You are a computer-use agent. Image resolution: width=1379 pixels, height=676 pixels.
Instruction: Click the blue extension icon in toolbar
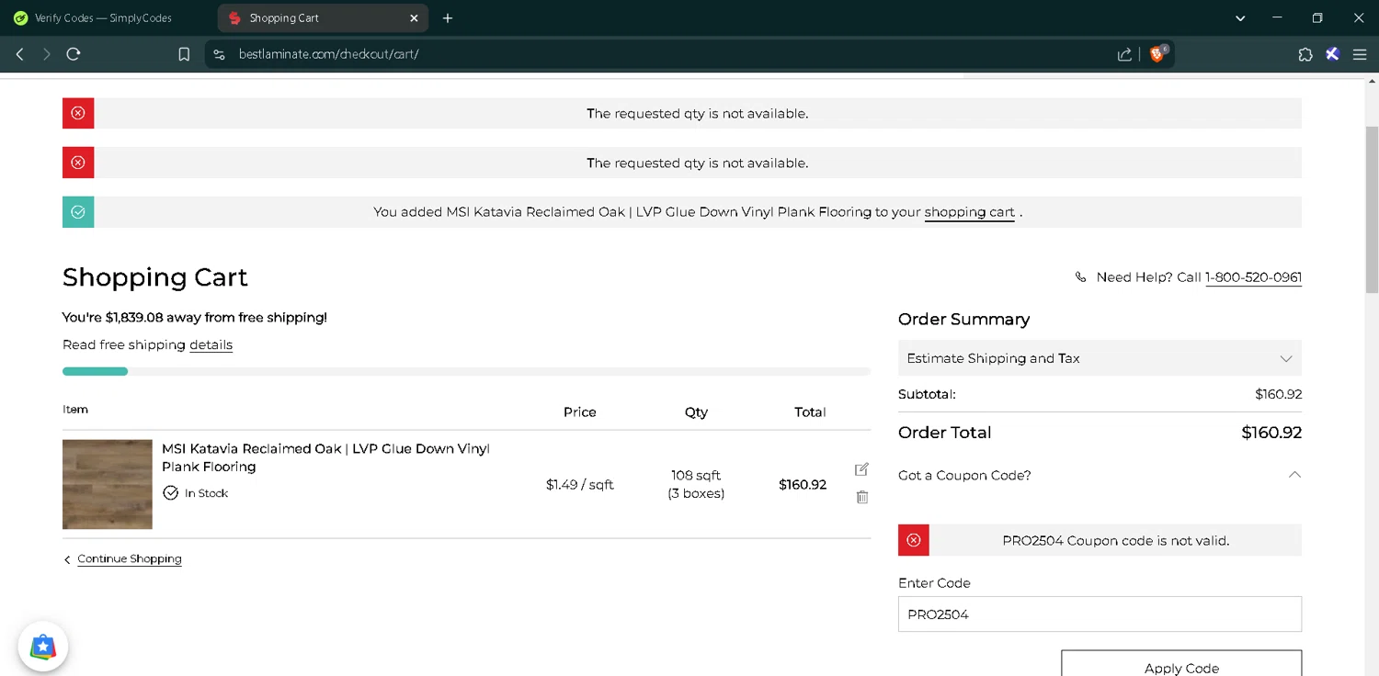1332,54
